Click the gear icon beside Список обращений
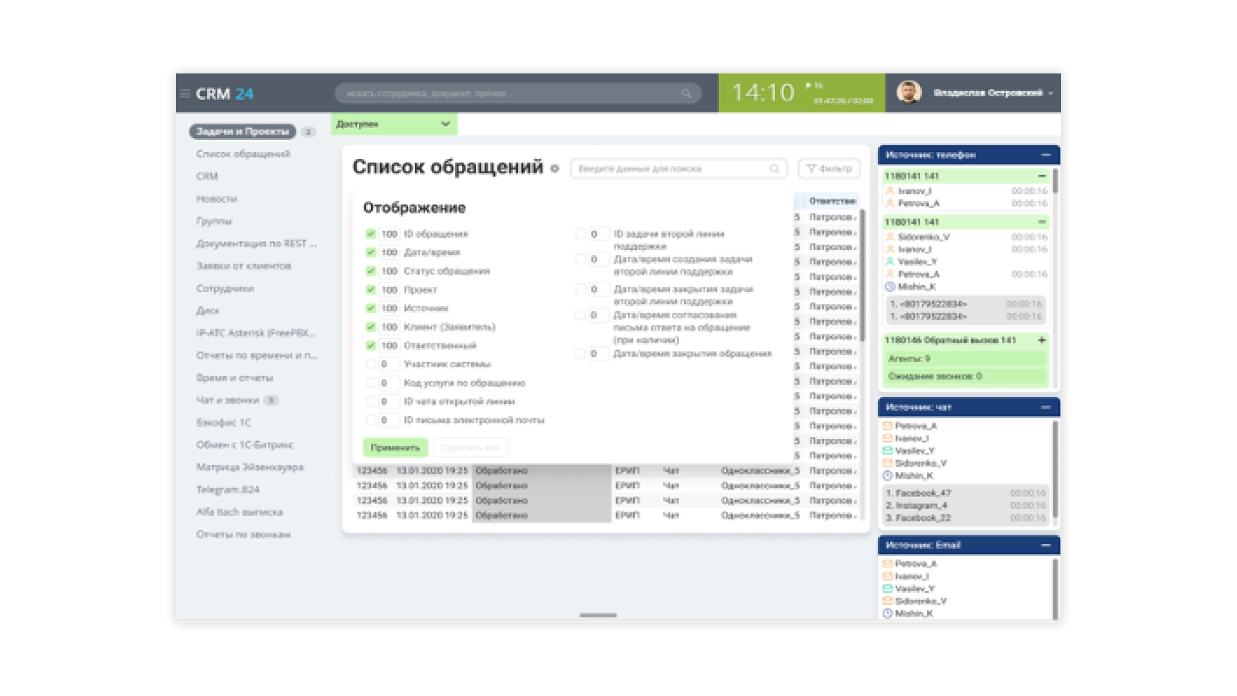The height and width of the screenshot is (696, 1237). pyautogui.click(x=555, y=169)
